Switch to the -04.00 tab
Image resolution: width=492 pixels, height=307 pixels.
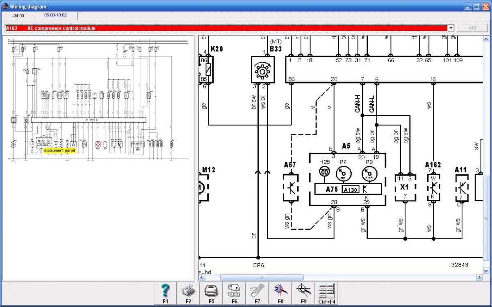[18, 16]
